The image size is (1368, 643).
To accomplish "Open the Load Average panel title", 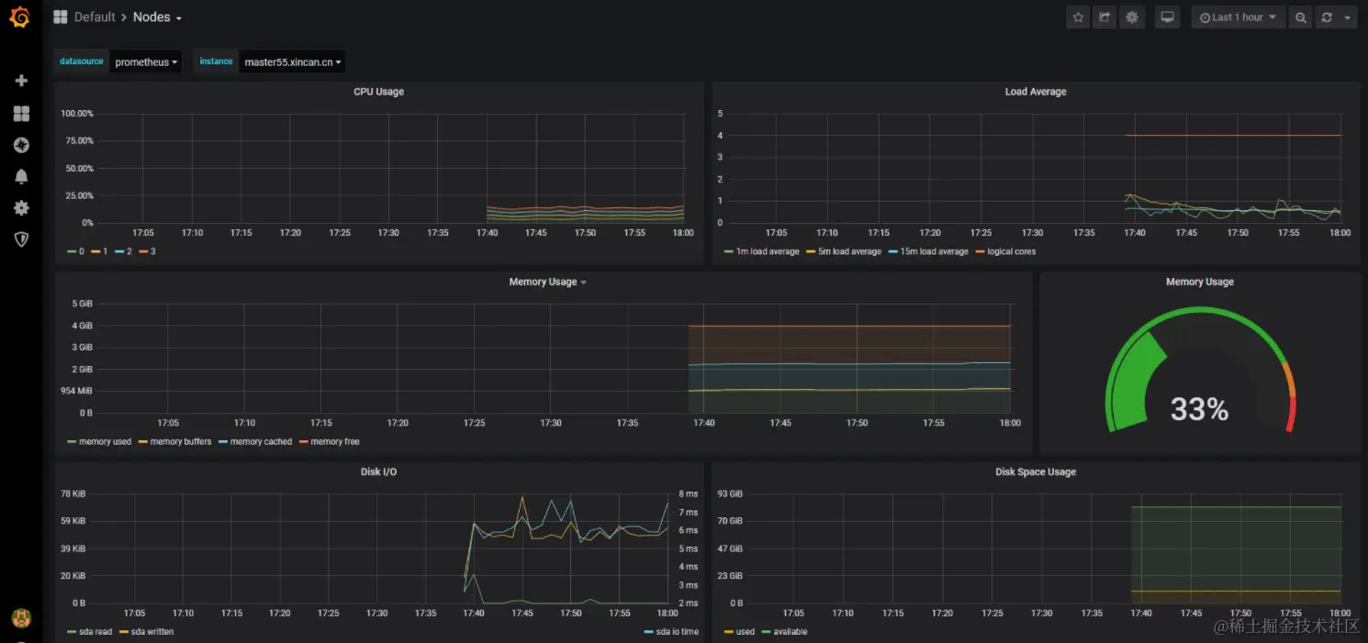I will pos(1036,92).
